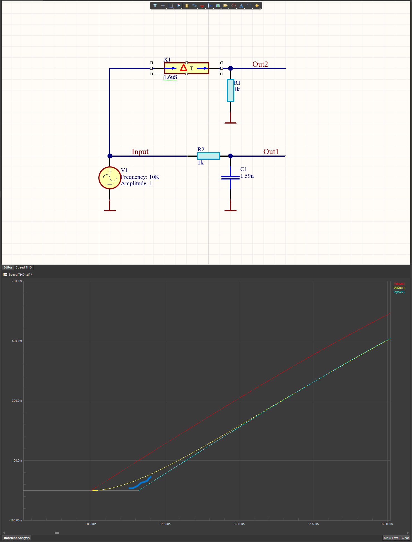Switch to the Editor tab
This screenshot has height=542, width=412.
point(8,267)
